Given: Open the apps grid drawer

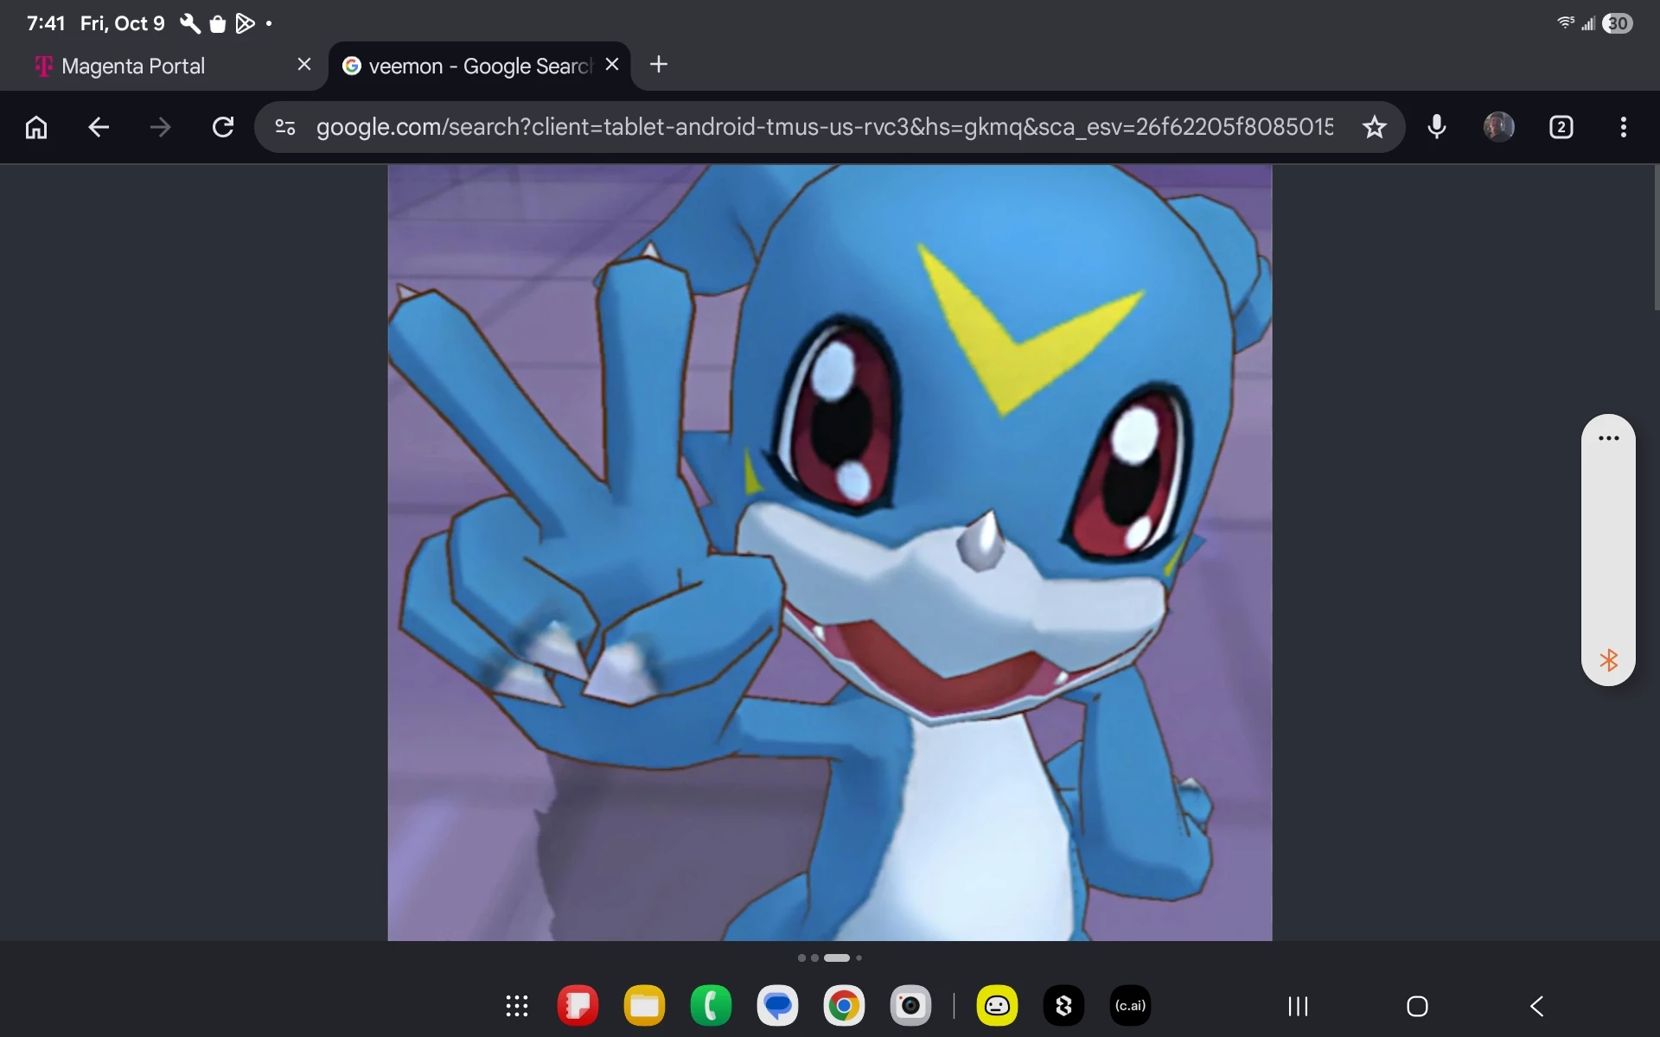Looking at the screenshot, I should coord(517,1006).
